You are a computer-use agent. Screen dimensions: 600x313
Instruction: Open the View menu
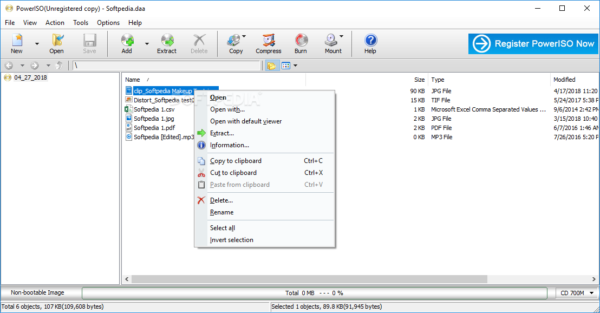pos(30,23)
